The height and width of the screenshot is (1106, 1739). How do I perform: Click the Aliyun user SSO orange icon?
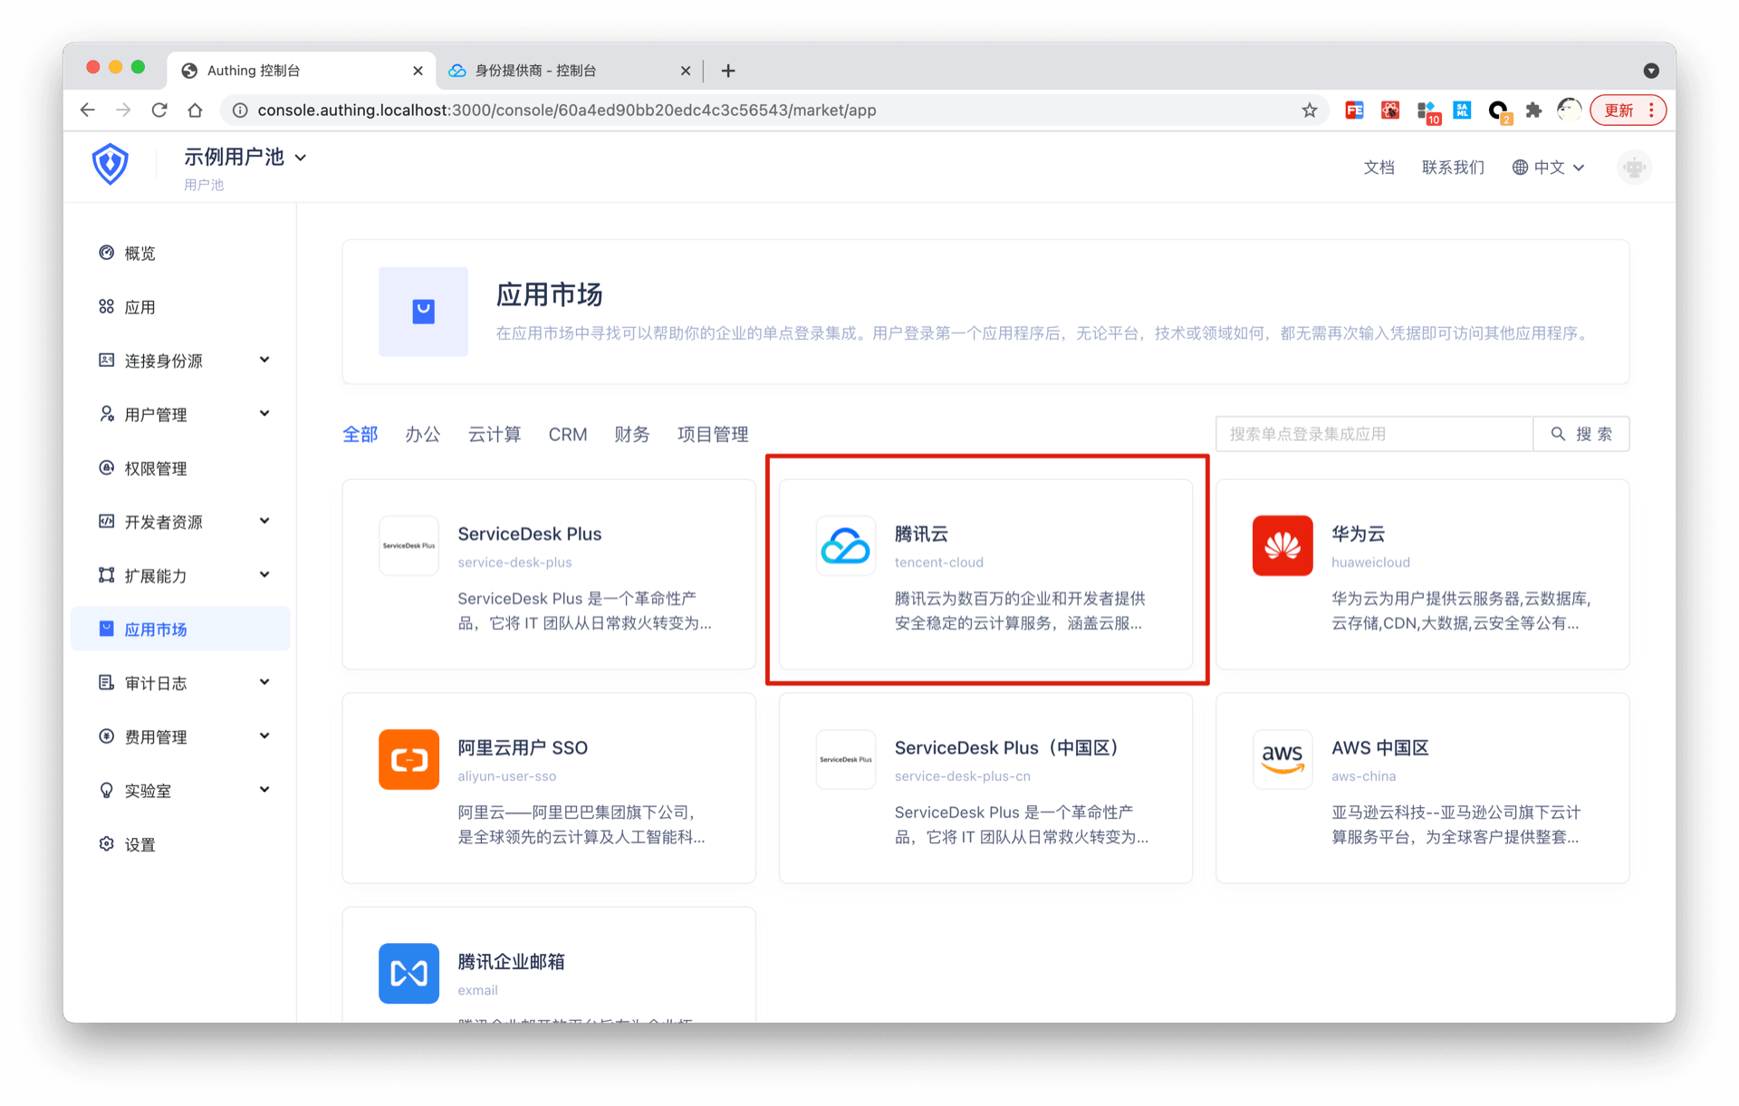click(x=408, y=760)
